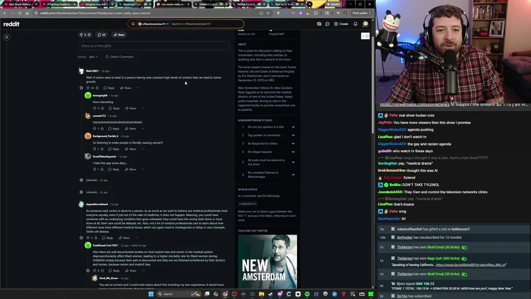This screenshot has width=531, height=299.
Task: Remove the r/NewAmsterdamTV search filter chip
Action: coord(168,24)
